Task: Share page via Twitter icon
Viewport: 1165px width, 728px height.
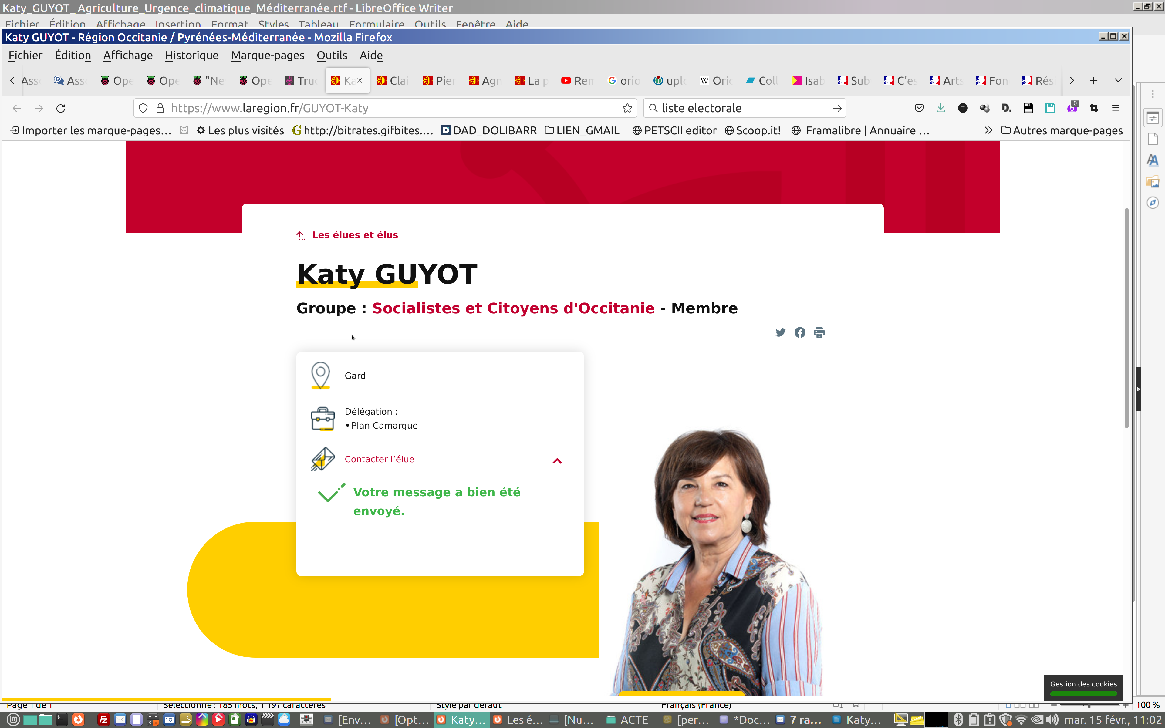Action: [780, 332]
